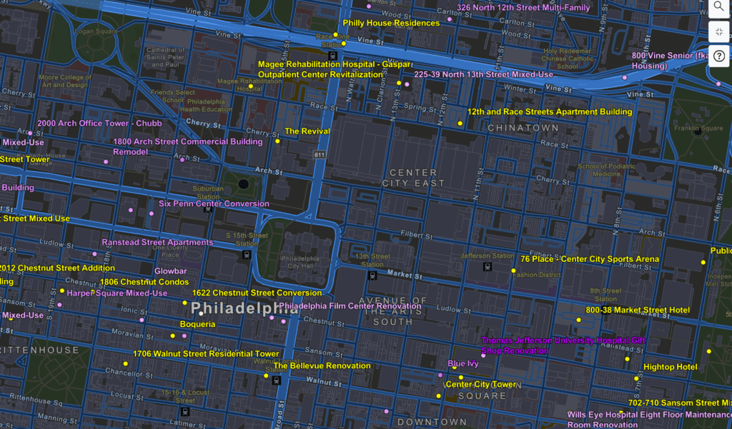Select the 15-16 & Locust Street station icon

tap(185, 411)
